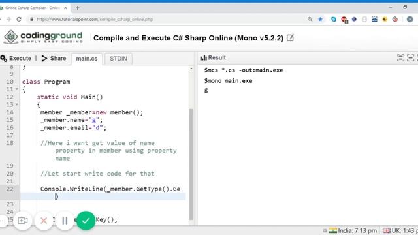Click 'static void Main()' line
Image resolution: width=418 pixels, height=235 pixels.
(70, 97)
